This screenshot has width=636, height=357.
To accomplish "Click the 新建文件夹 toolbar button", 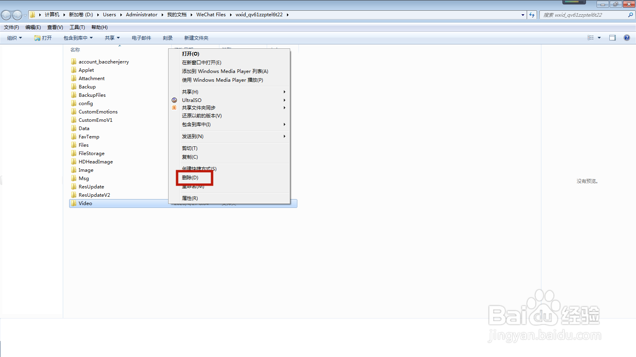I will coord(196,38).
